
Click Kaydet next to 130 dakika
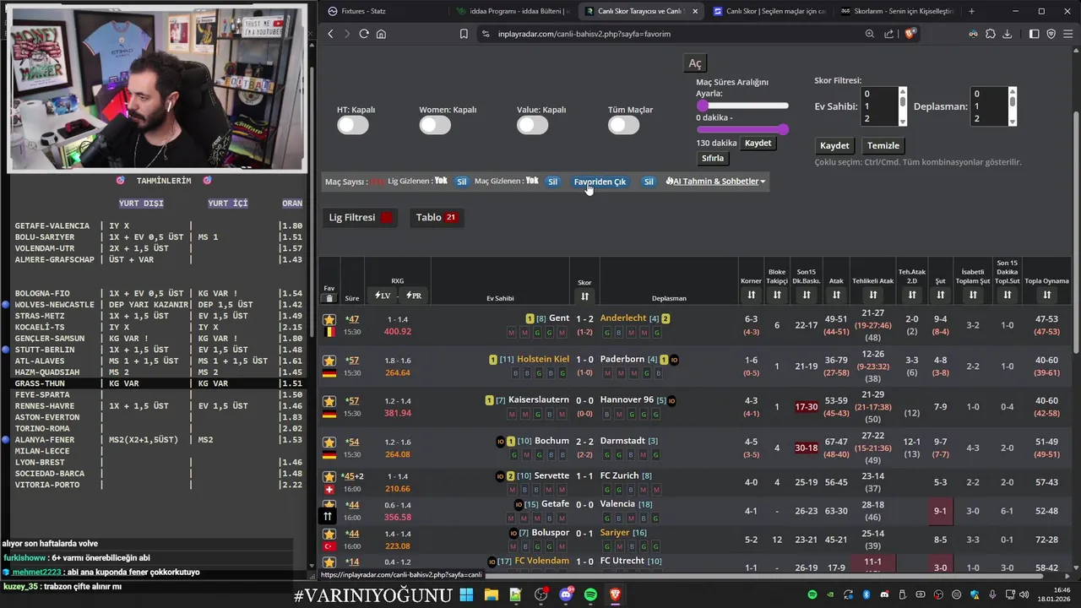[758, 143]
